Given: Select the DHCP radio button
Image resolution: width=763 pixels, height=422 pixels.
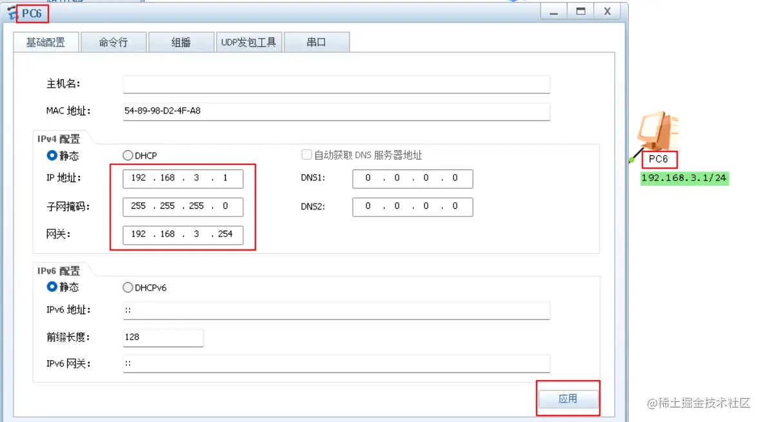Looking at the screenshot, I should coord(128,155).
